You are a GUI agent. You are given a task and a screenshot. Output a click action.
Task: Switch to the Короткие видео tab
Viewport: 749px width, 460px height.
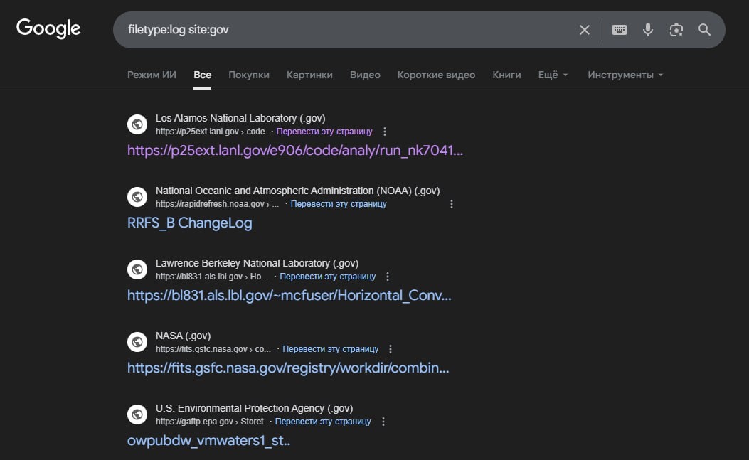436,75
